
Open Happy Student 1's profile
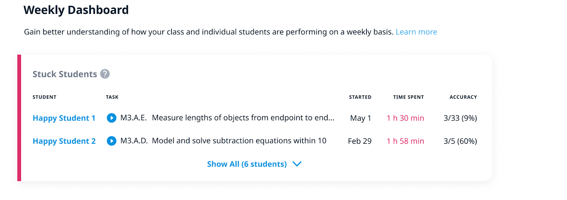(x=64, y=118)
